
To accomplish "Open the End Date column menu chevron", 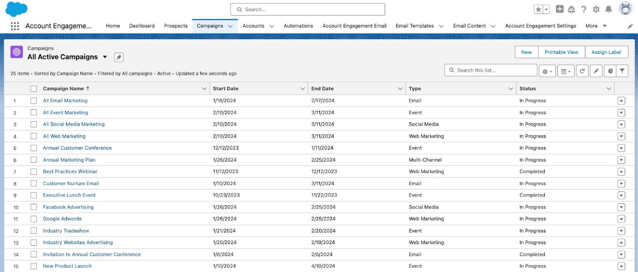I will pos(400,89).
